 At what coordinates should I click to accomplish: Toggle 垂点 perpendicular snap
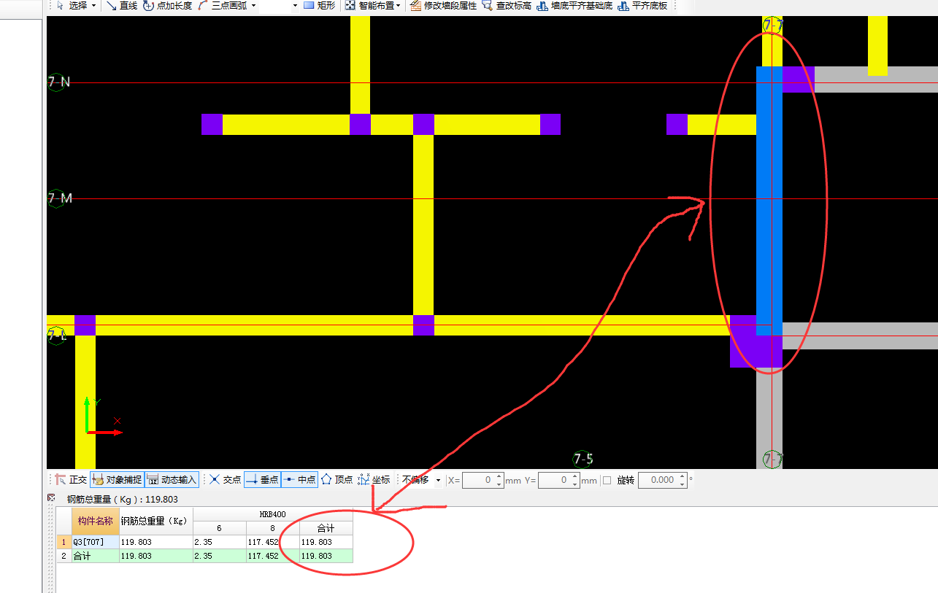[x=262, y=480]
